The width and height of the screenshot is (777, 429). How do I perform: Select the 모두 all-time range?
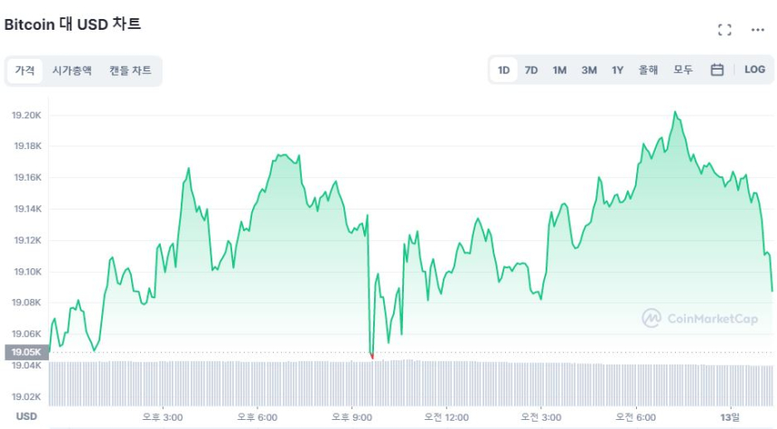click(683, 70)
